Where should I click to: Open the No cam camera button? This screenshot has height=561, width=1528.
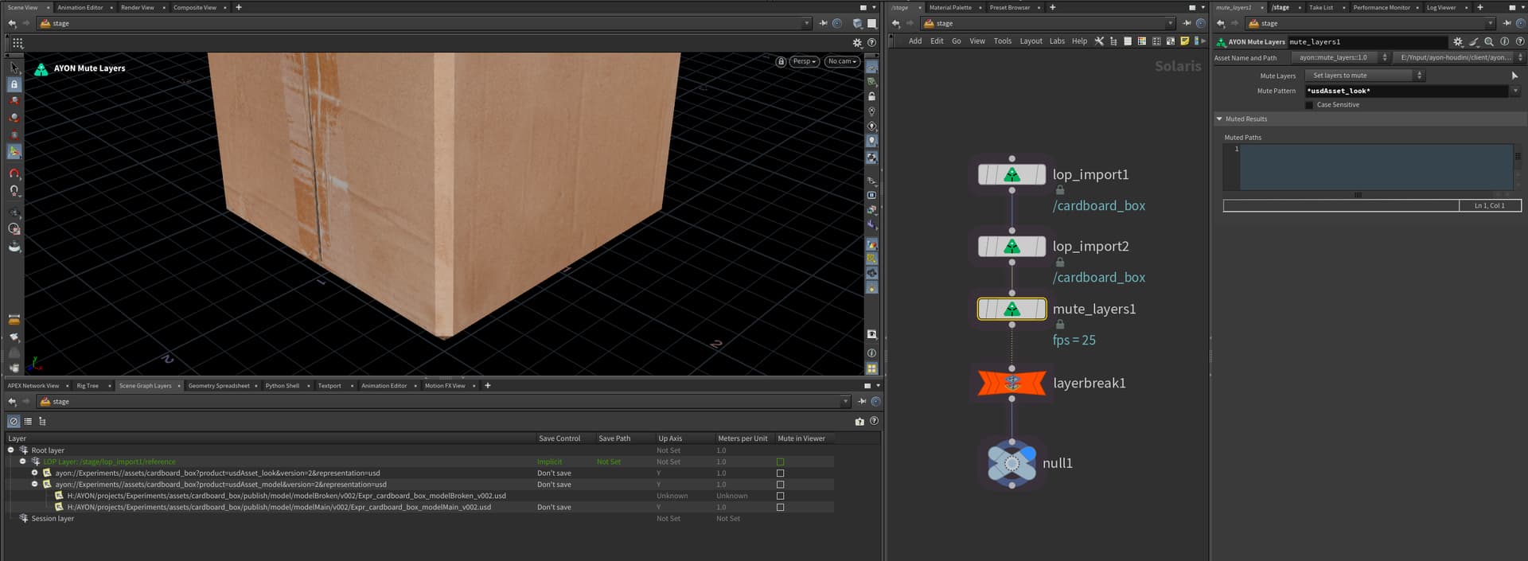841,61
